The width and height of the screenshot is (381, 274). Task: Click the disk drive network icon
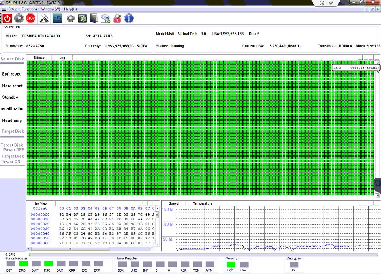coord(106,19)
